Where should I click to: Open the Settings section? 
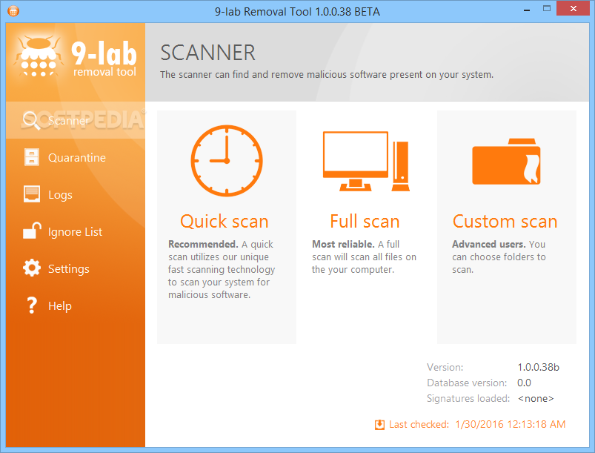(76, 268)
